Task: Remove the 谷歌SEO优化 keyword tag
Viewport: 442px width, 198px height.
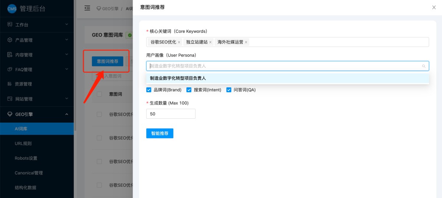Action: (x=179, y=42)
